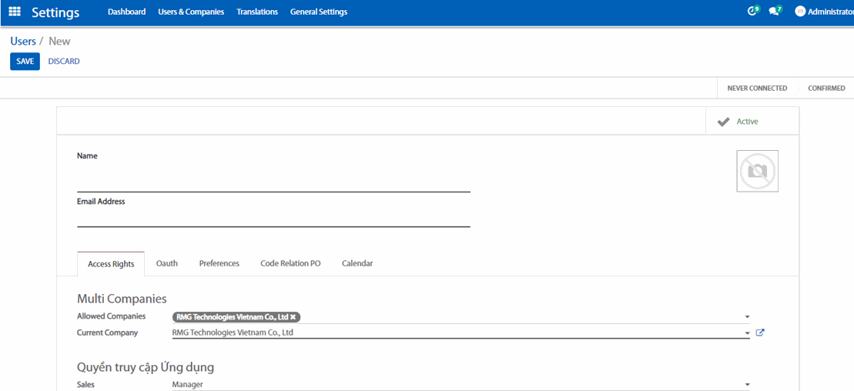
Task: Go back to Users breadcrumb
Action: point(23,41)
